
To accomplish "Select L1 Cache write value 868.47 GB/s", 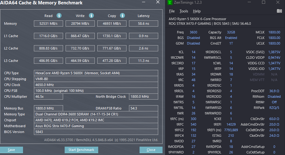I will click(80, 36).
